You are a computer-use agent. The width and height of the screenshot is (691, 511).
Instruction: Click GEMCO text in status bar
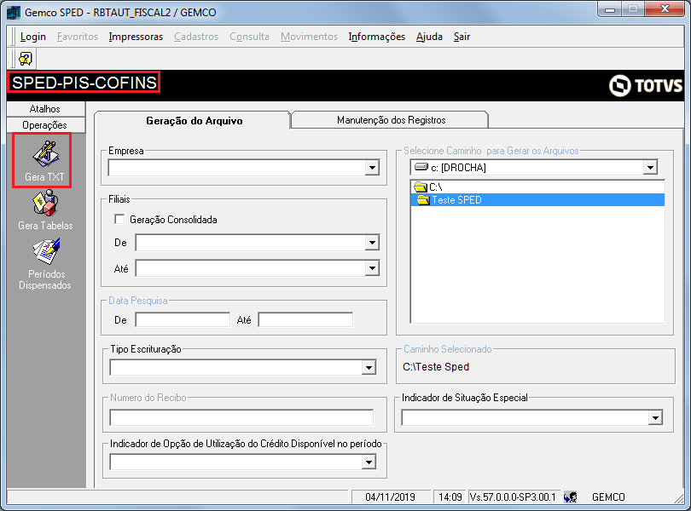click(x=608, y=497)
